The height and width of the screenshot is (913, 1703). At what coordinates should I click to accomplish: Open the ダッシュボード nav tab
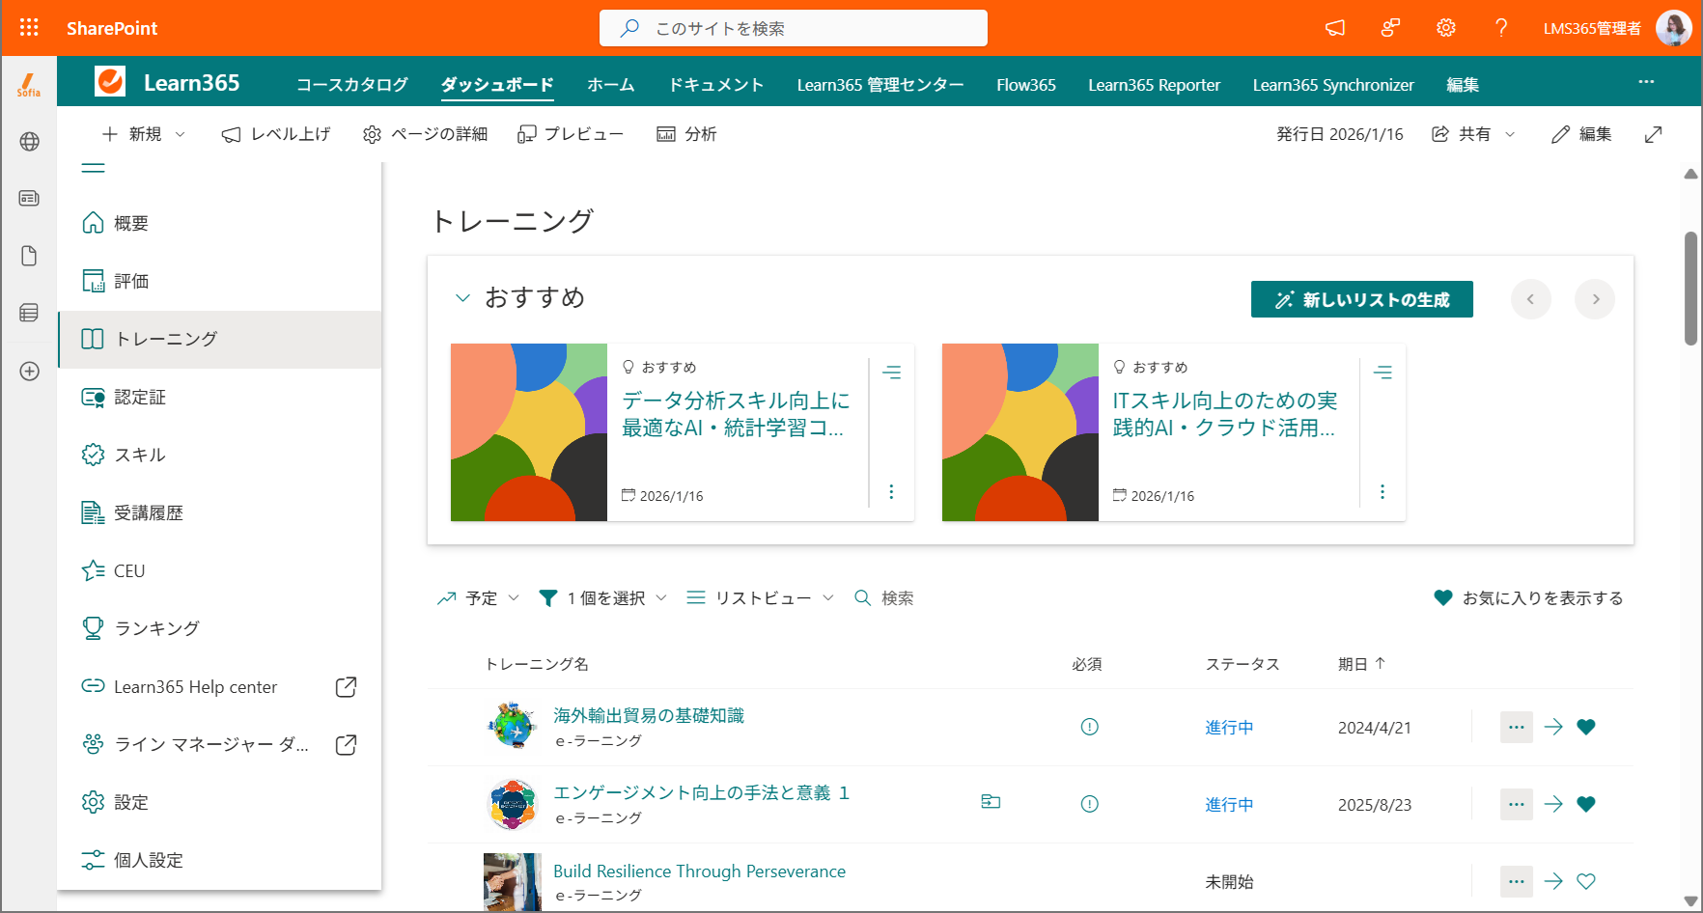coord(497,85)
